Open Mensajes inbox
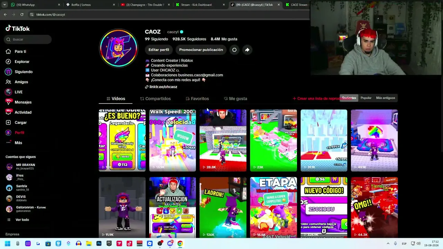Screen dimensions: 443x249 19,102
